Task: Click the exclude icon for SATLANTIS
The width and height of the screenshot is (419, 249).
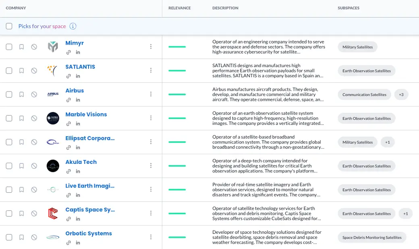Action: (x=34, y=71)
